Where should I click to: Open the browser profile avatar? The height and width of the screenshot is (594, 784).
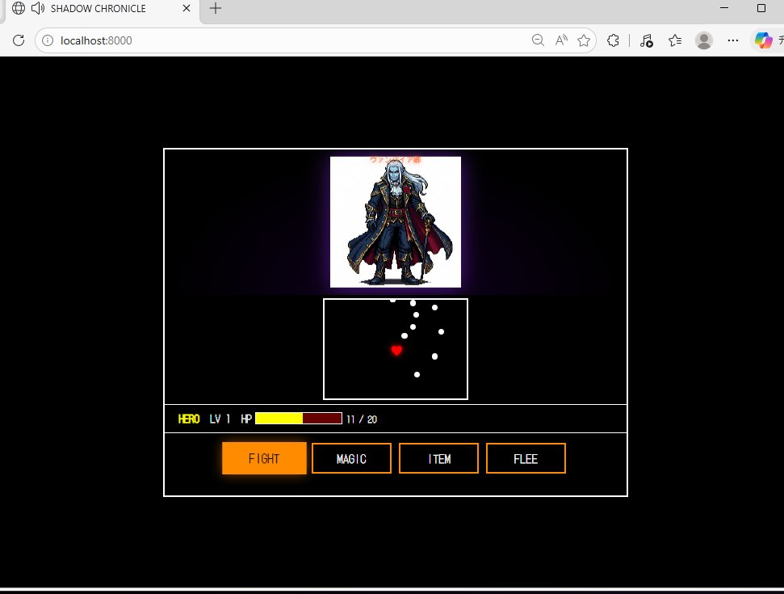click(704, 40)
